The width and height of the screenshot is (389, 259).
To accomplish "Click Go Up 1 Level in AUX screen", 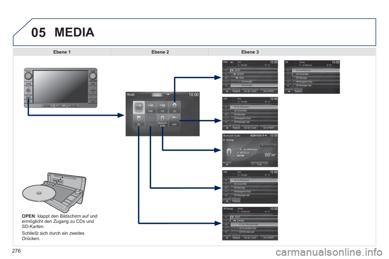I will [x=250, y=127].
